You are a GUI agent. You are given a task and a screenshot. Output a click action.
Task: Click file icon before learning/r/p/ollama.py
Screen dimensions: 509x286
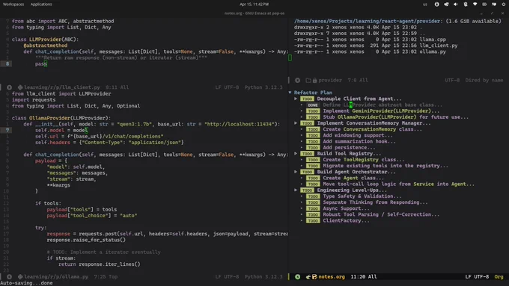(20, 276)
